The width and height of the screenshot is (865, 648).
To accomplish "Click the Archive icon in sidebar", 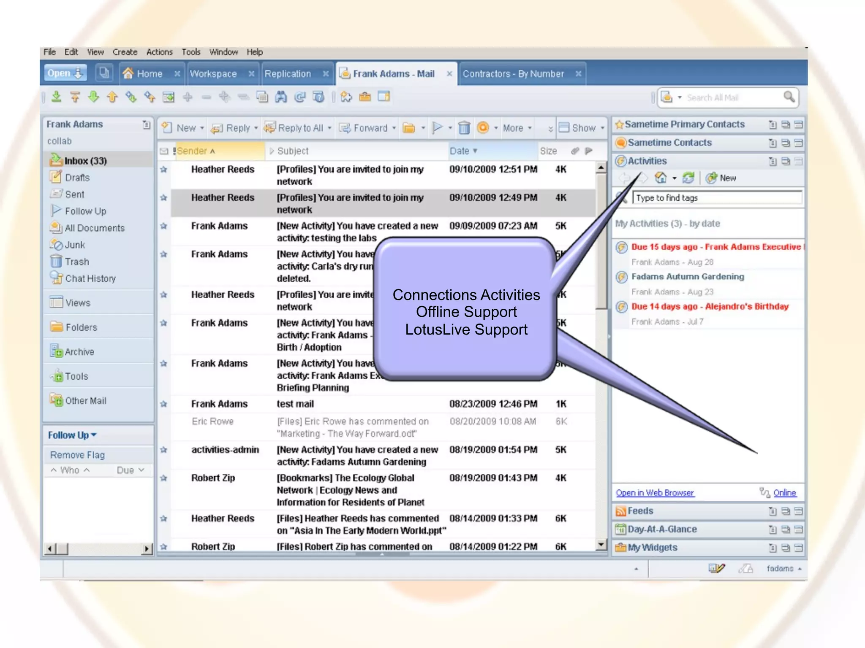I will (x=56, y=351).
